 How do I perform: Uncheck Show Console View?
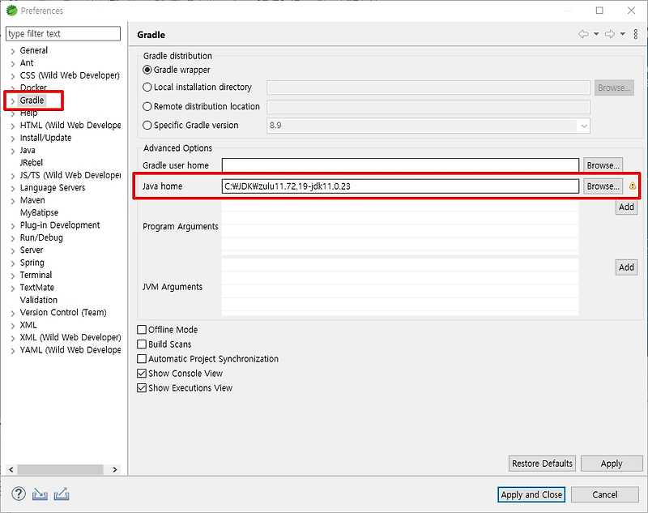(x=143, y=374)
